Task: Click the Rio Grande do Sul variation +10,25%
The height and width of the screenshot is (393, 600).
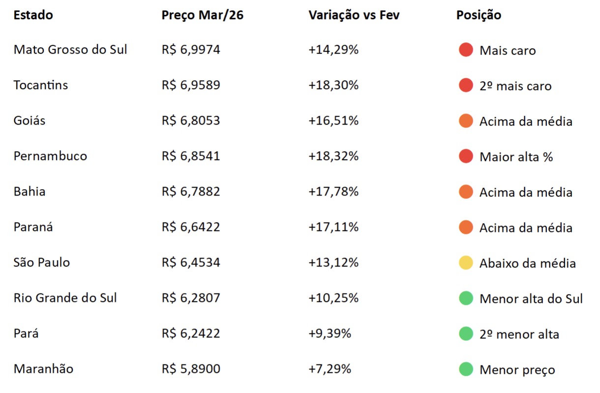Action: pos(333,298)
